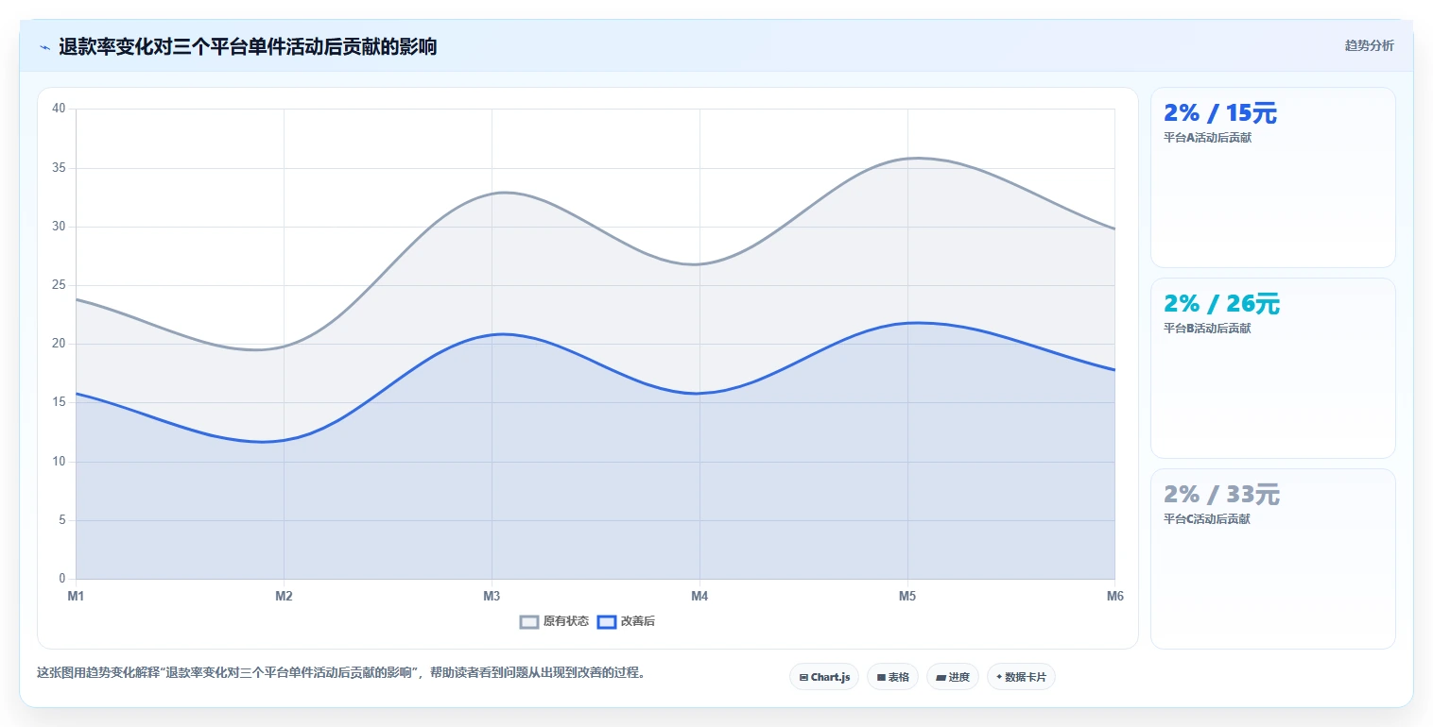The height and width of the screenshot is (727, 1433).
Task: Click the 20 y-axis tick label
Action: [59, 344]
